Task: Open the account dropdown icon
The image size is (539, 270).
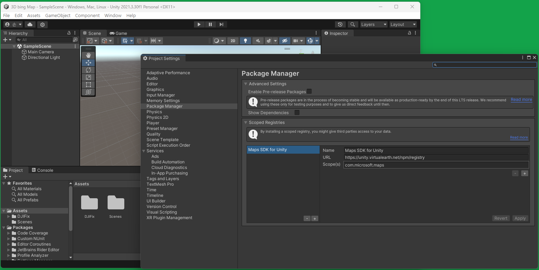Action: point(13,24)
